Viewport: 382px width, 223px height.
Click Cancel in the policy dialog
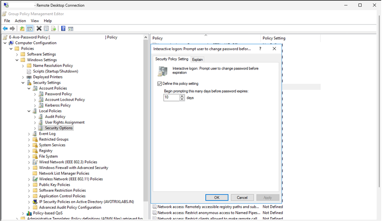(x=242, y=198)
